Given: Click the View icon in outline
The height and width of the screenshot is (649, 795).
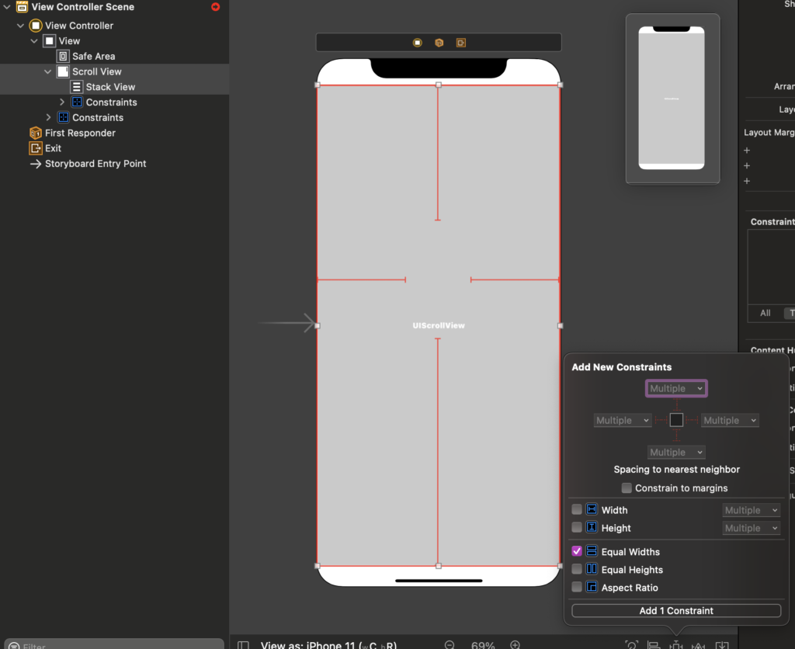Looking at the screenshot, I should pyautogui.click(x=49, y=40).
